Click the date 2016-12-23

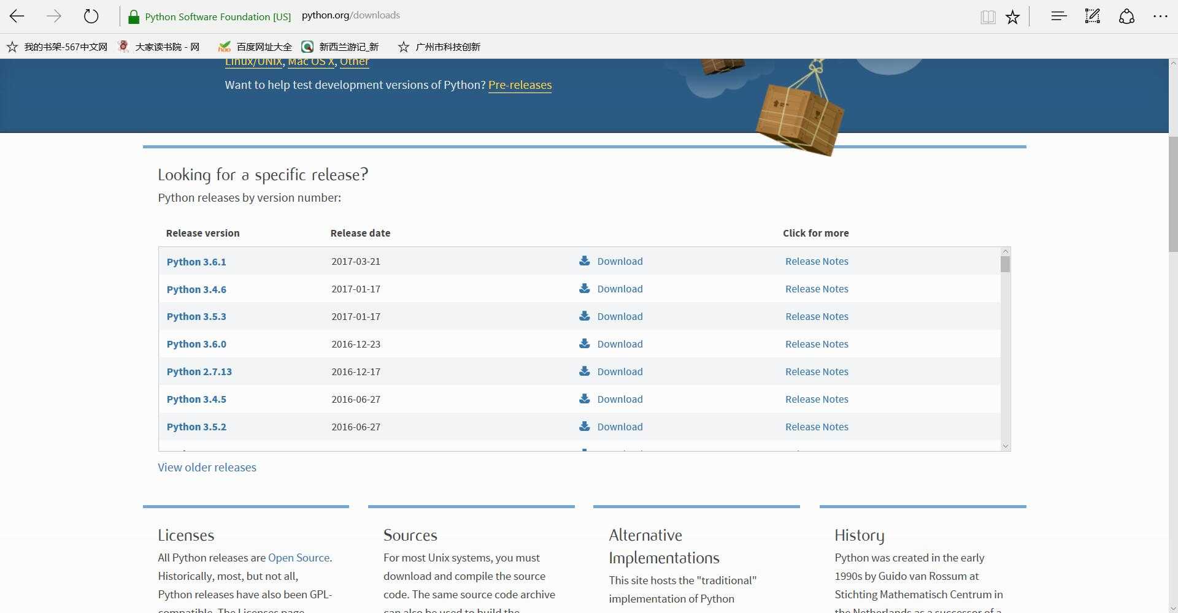[x=356, y=344]
